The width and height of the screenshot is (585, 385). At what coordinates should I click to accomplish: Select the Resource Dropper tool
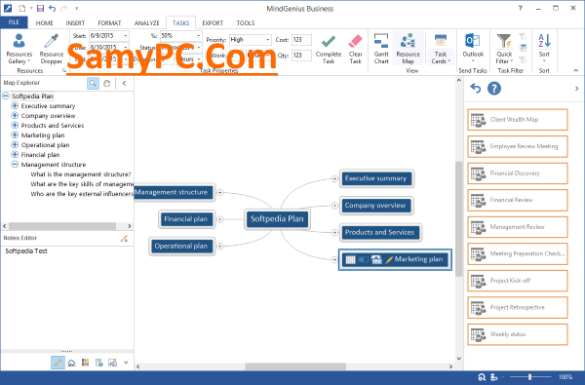point(52,48)
